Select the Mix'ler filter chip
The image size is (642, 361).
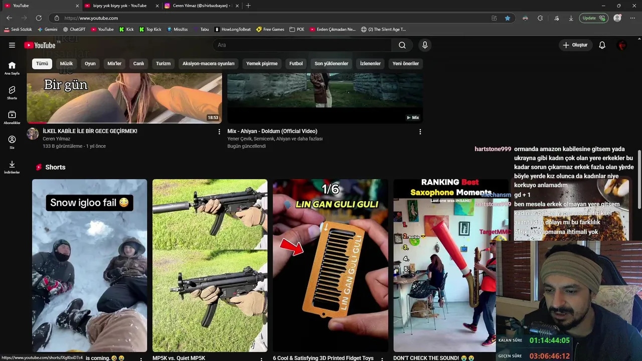coord(114,64)
